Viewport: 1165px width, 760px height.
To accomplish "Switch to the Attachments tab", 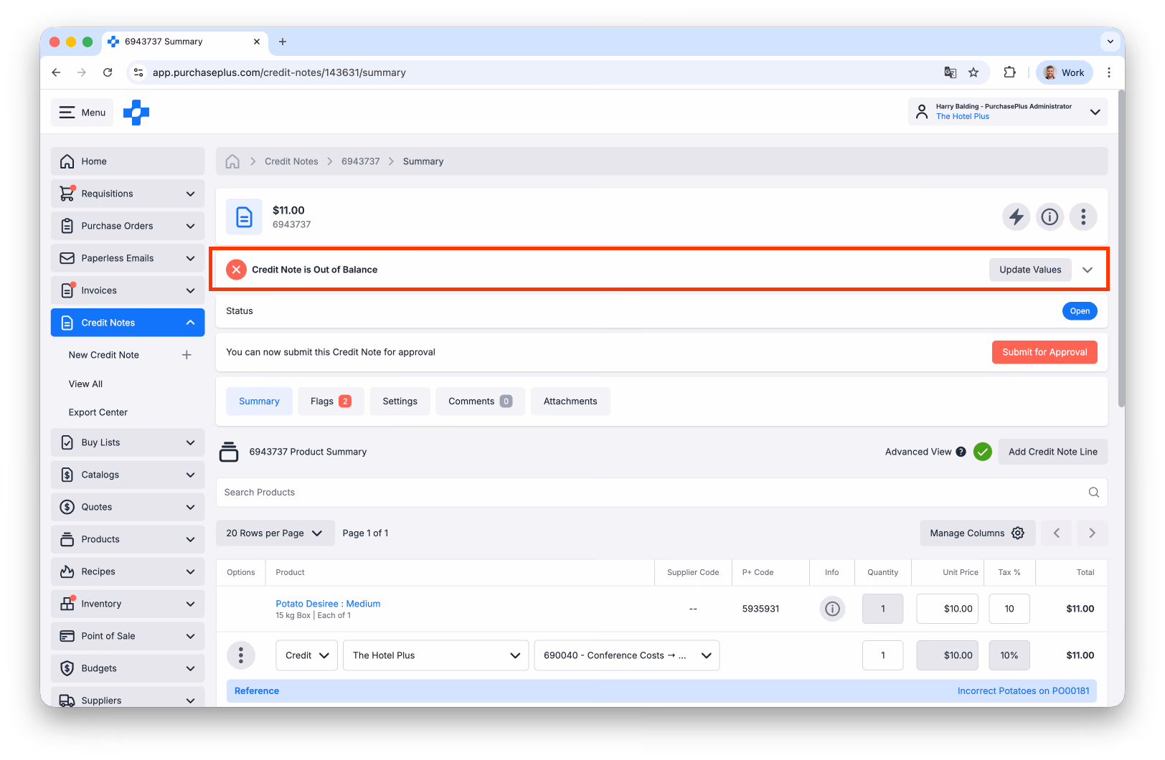I will (570, 402).
